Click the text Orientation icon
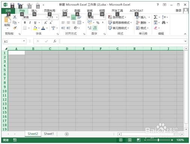 tap(75, 28)
